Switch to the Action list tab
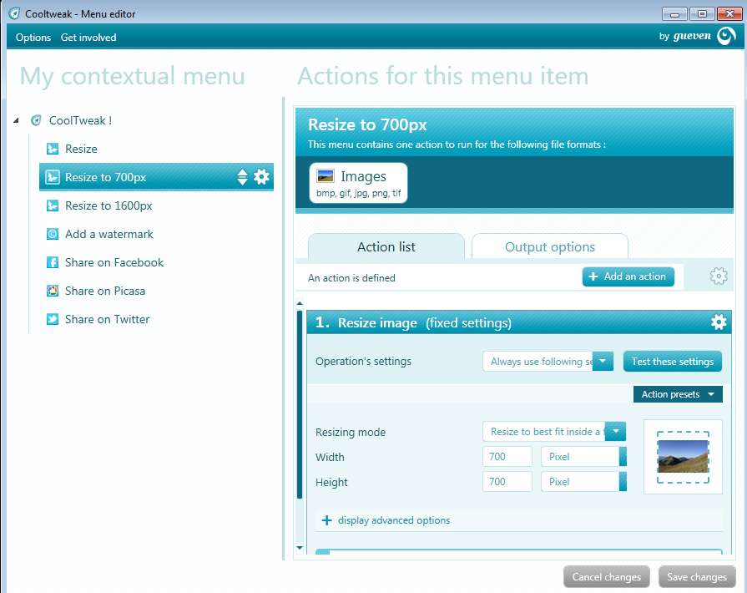747x593 pixels. point(386,246)
